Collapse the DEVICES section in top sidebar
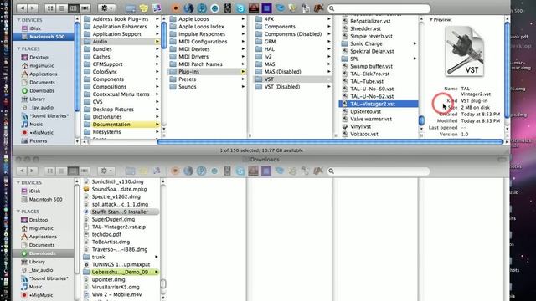This screenshot has height=301, width=536. coord(18,20)
